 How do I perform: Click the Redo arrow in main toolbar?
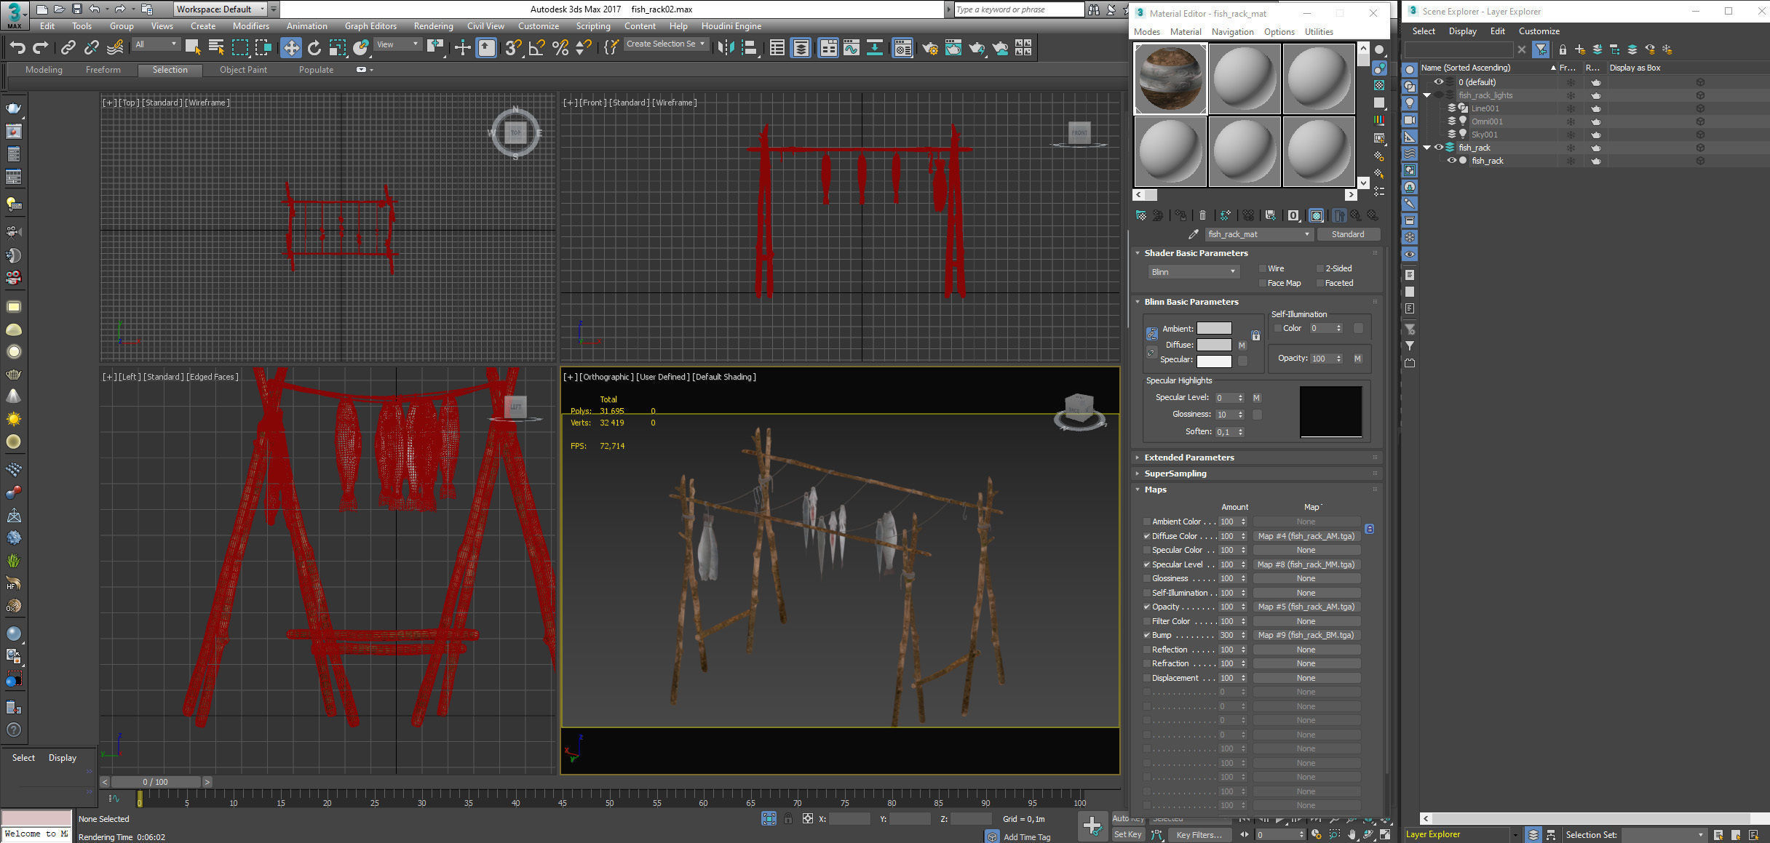(41, 48)
